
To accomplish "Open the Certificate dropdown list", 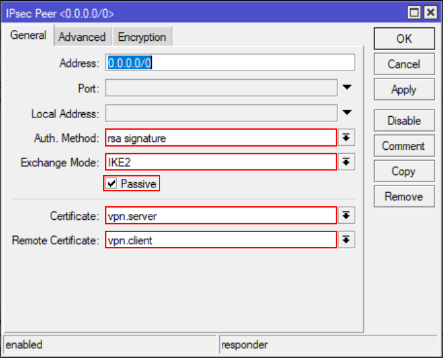I will click(x=347, y=216).
